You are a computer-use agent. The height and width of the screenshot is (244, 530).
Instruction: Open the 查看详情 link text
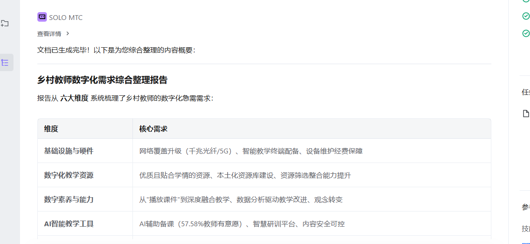49,34
